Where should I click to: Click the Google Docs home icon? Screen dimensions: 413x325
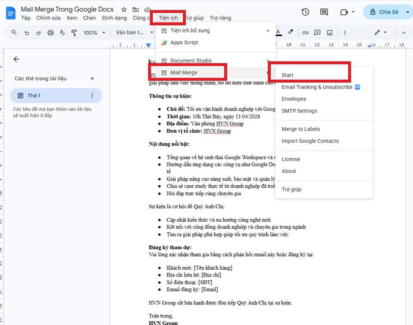(11, 13)
